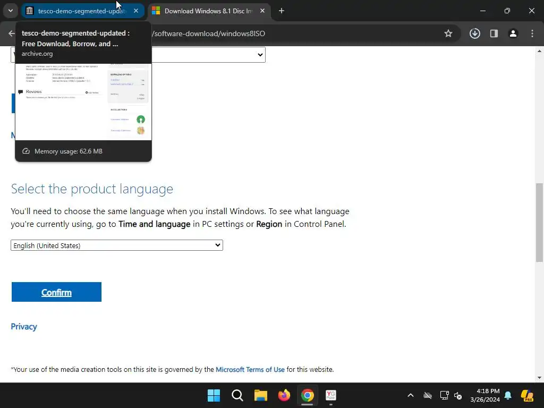The height and width of the screenshot is (408, 544).
Task: Open the Microsoft Terms of Use link
Action: pyautogui.click(x=250, y=370)
